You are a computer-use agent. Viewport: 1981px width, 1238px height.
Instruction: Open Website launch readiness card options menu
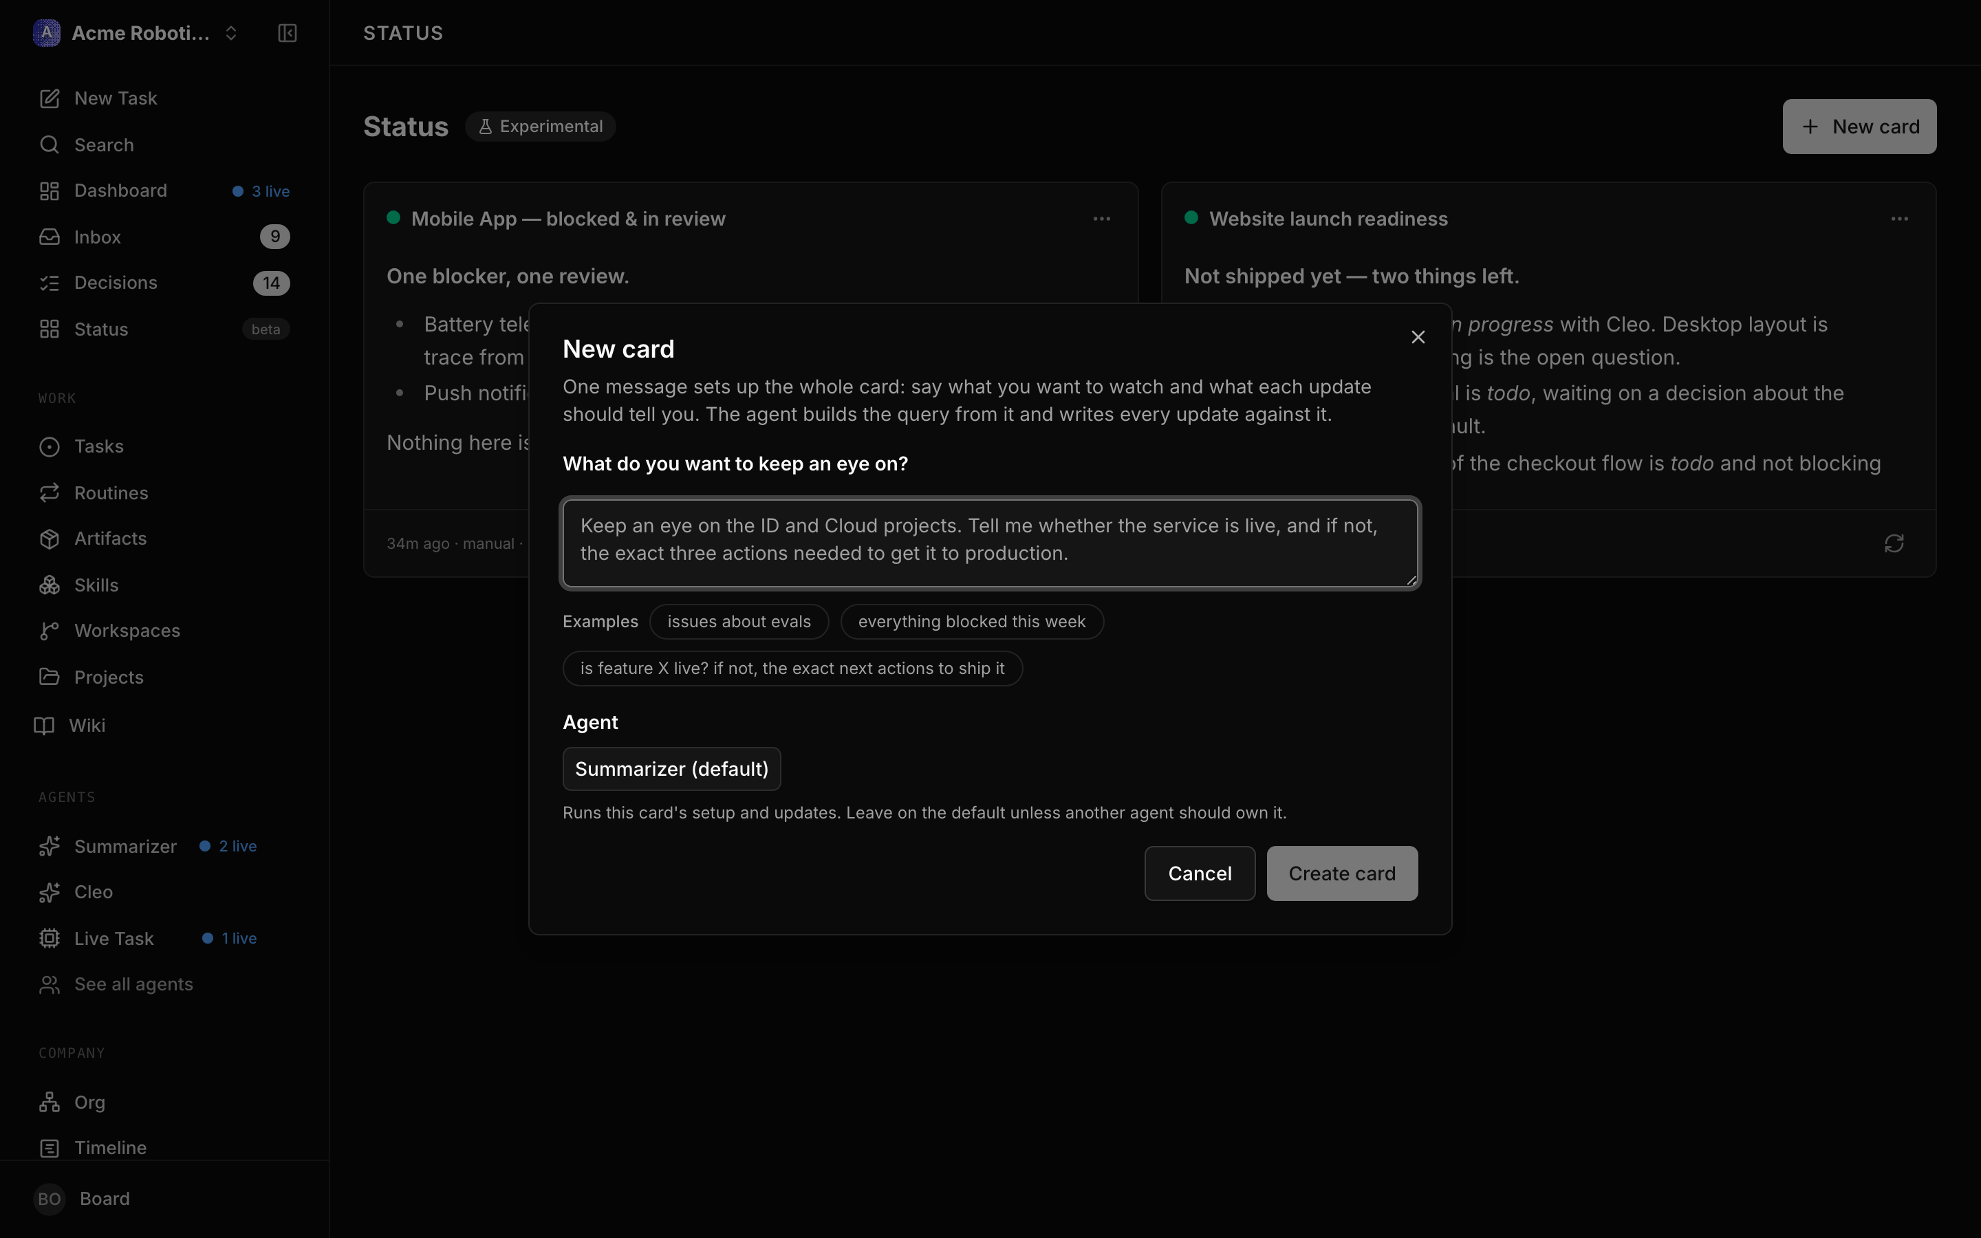point(1899,219)
